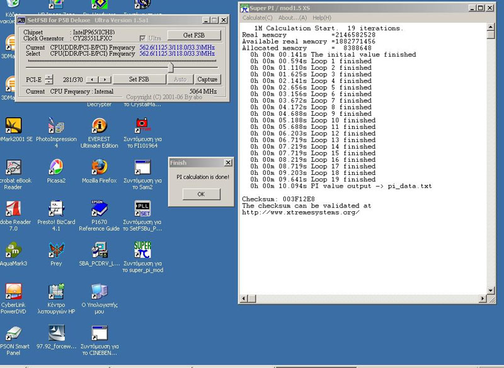Select the CyberLink PowerDVD desktop icon
The image size is (504, 368).
pos(13,291)
